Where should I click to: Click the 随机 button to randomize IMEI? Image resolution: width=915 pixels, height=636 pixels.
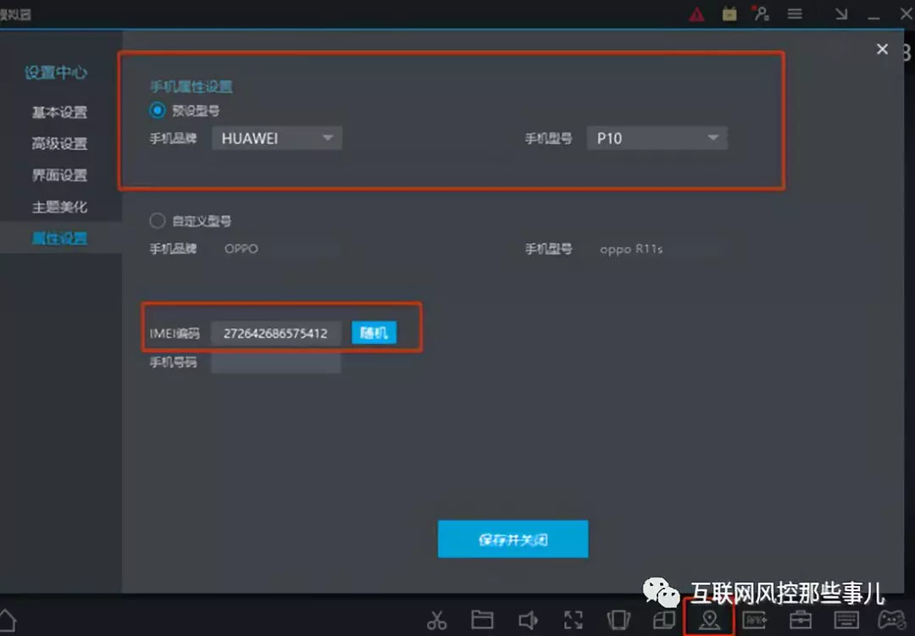[374, 333]
